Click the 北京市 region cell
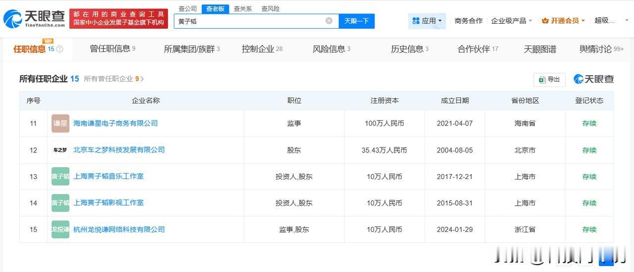Viewport: 634px width, 272px height. 525,150
